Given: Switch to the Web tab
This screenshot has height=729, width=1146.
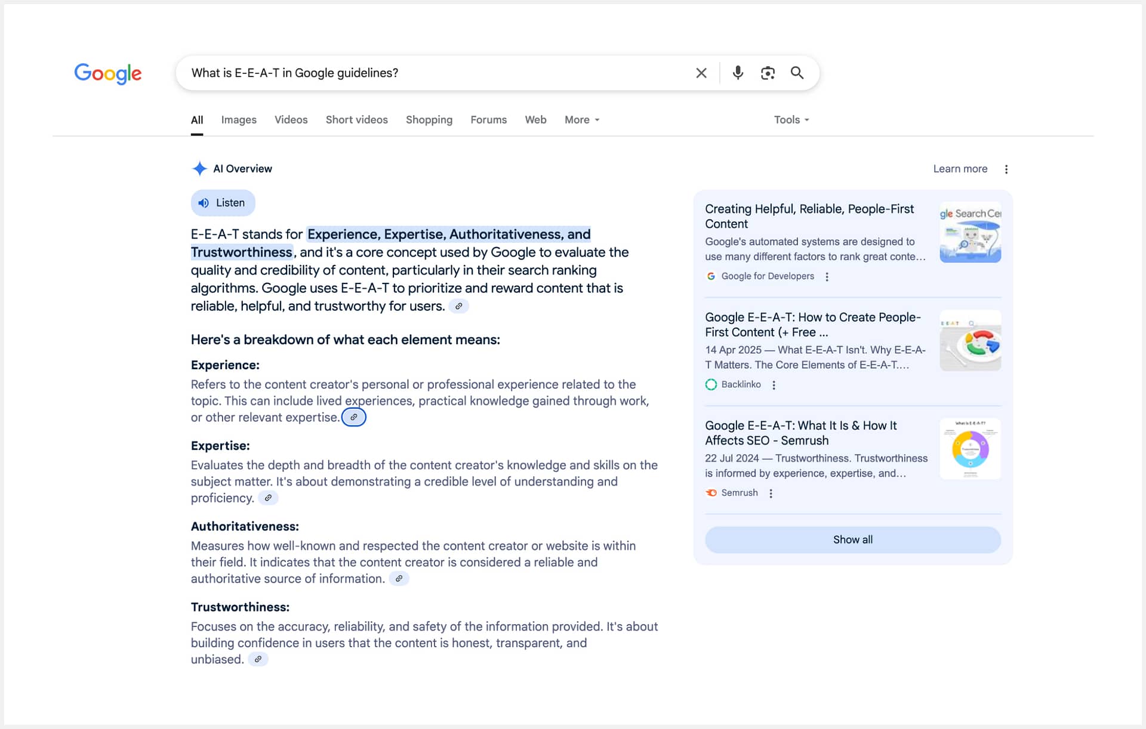Looking at the screenshot, I should 536,120.
